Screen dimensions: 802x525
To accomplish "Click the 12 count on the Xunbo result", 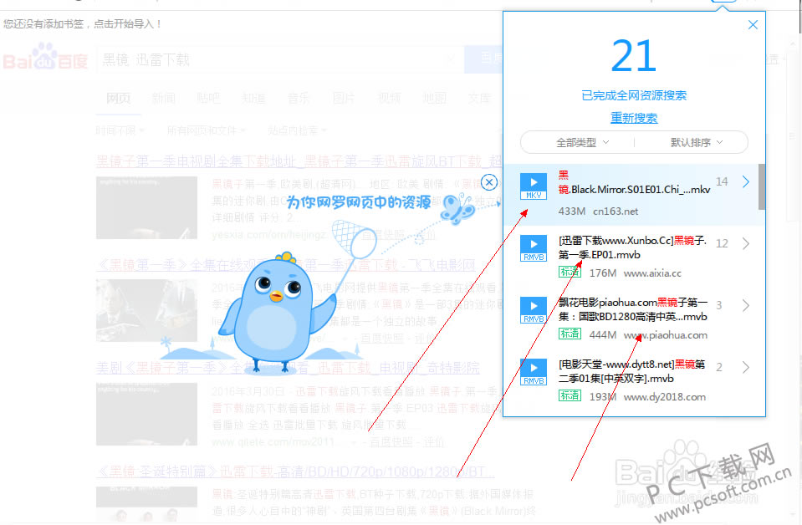I will 722,243.
